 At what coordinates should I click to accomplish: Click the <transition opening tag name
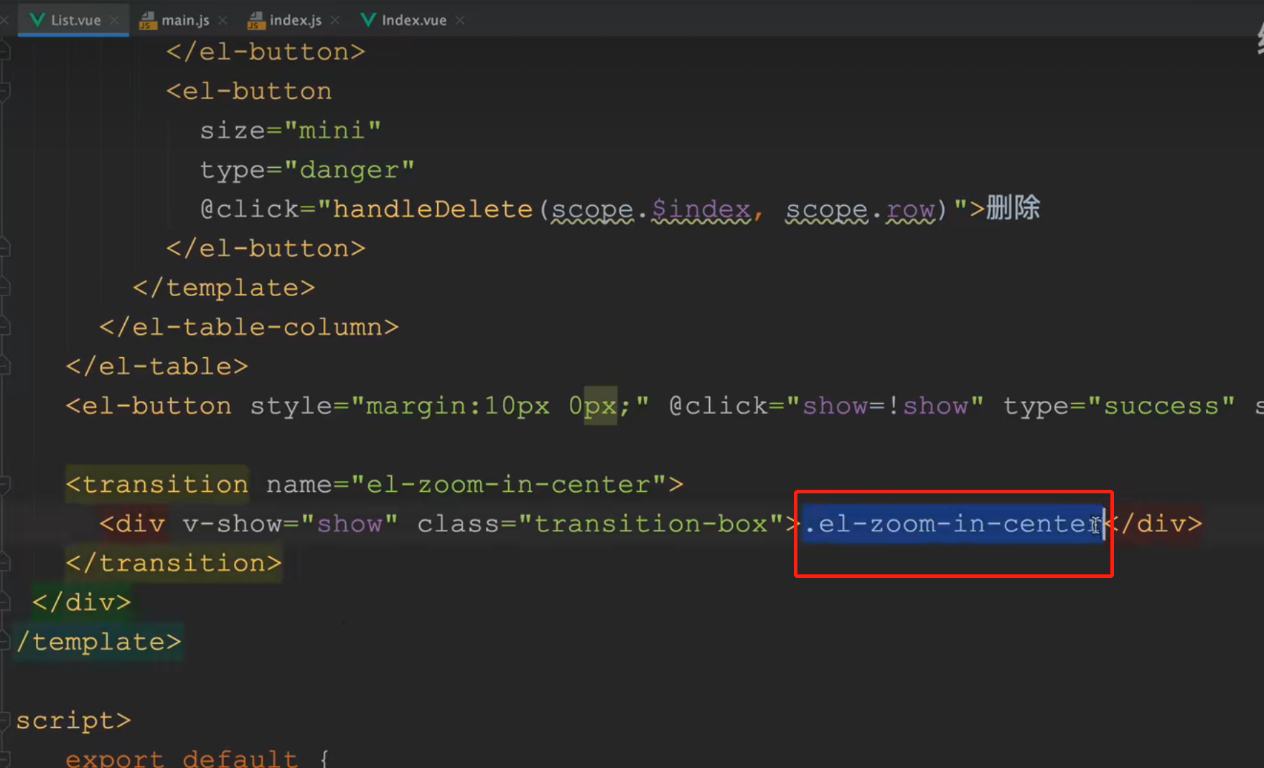click(x=157, y=485)
